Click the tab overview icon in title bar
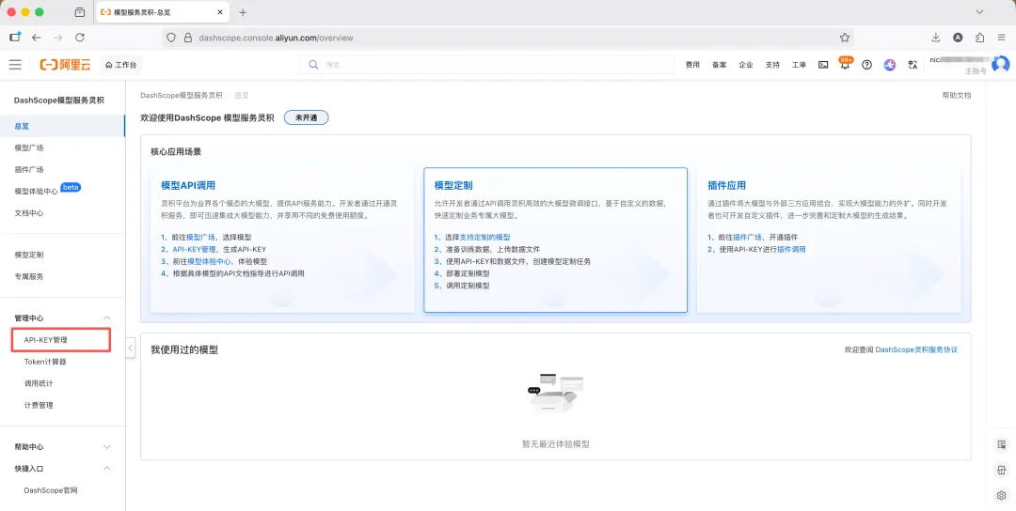This screenshot has height=511, width=1016. 80,12
